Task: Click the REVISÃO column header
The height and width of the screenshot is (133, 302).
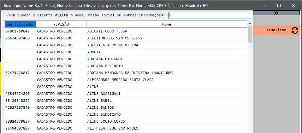Action: click(61, 24)
